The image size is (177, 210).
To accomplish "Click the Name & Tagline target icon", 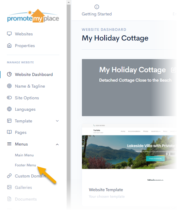I will (9, 86).
